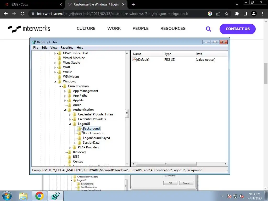Open File Explorer from the taskbar
Viewport: 268px width, 201px height.
[x=23, y=196]
